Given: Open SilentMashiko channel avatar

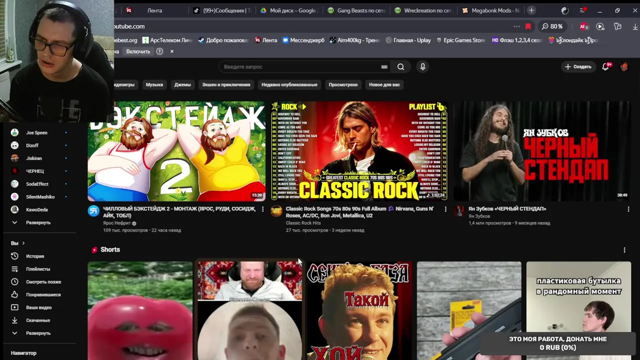Looking at the screenshot, I should pyautogui.click(x=14, y=196).
